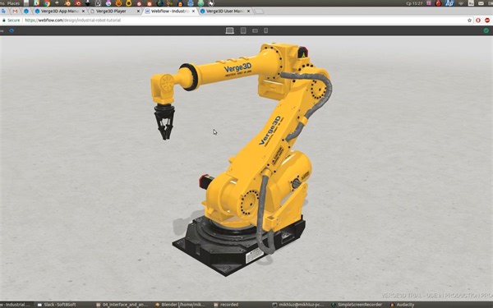
Task: Select mobile landscape preview in Webflow toolbar
Action: [x=255, y=31]
